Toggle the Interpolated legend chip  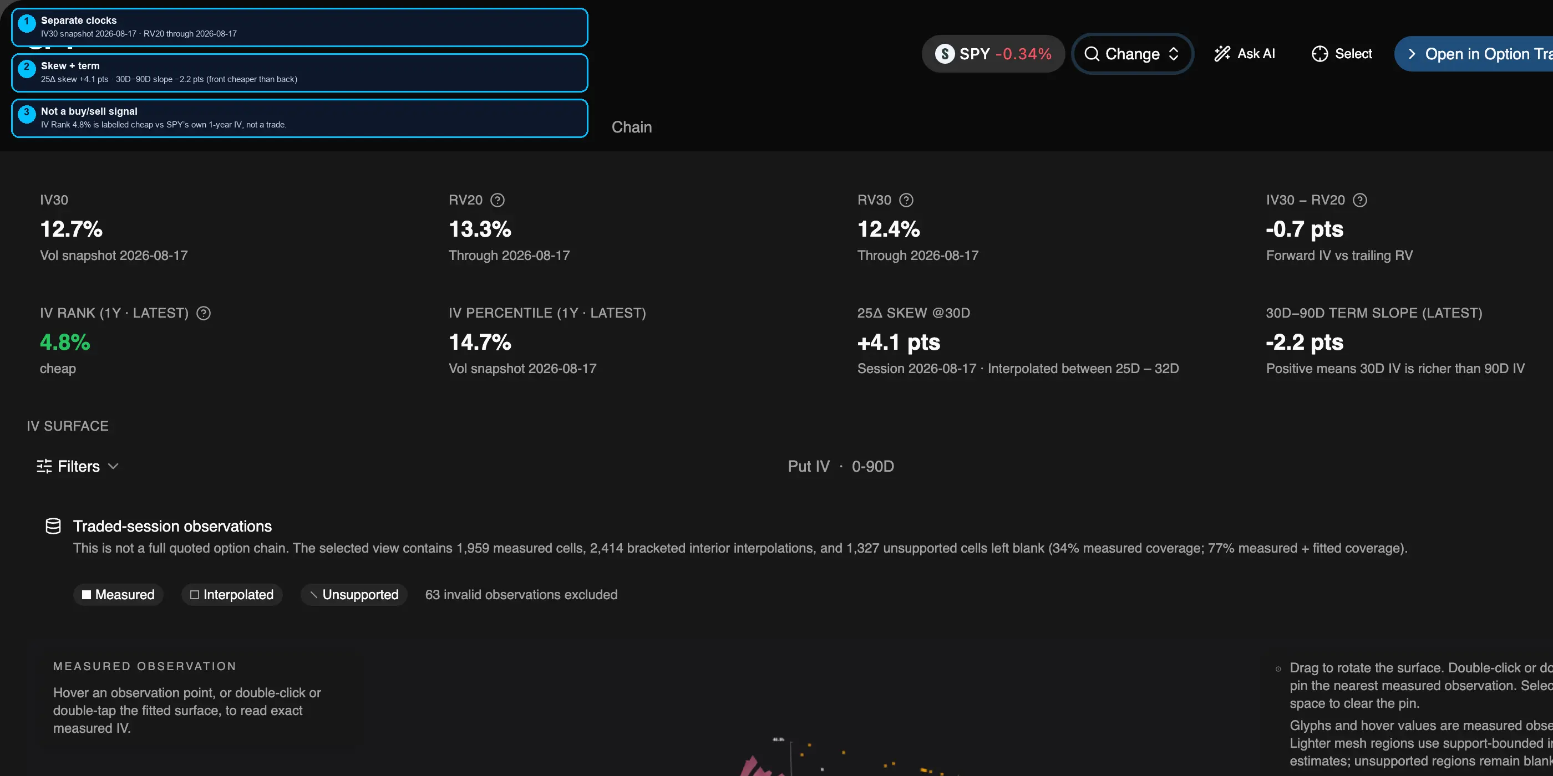coord(232,595)
